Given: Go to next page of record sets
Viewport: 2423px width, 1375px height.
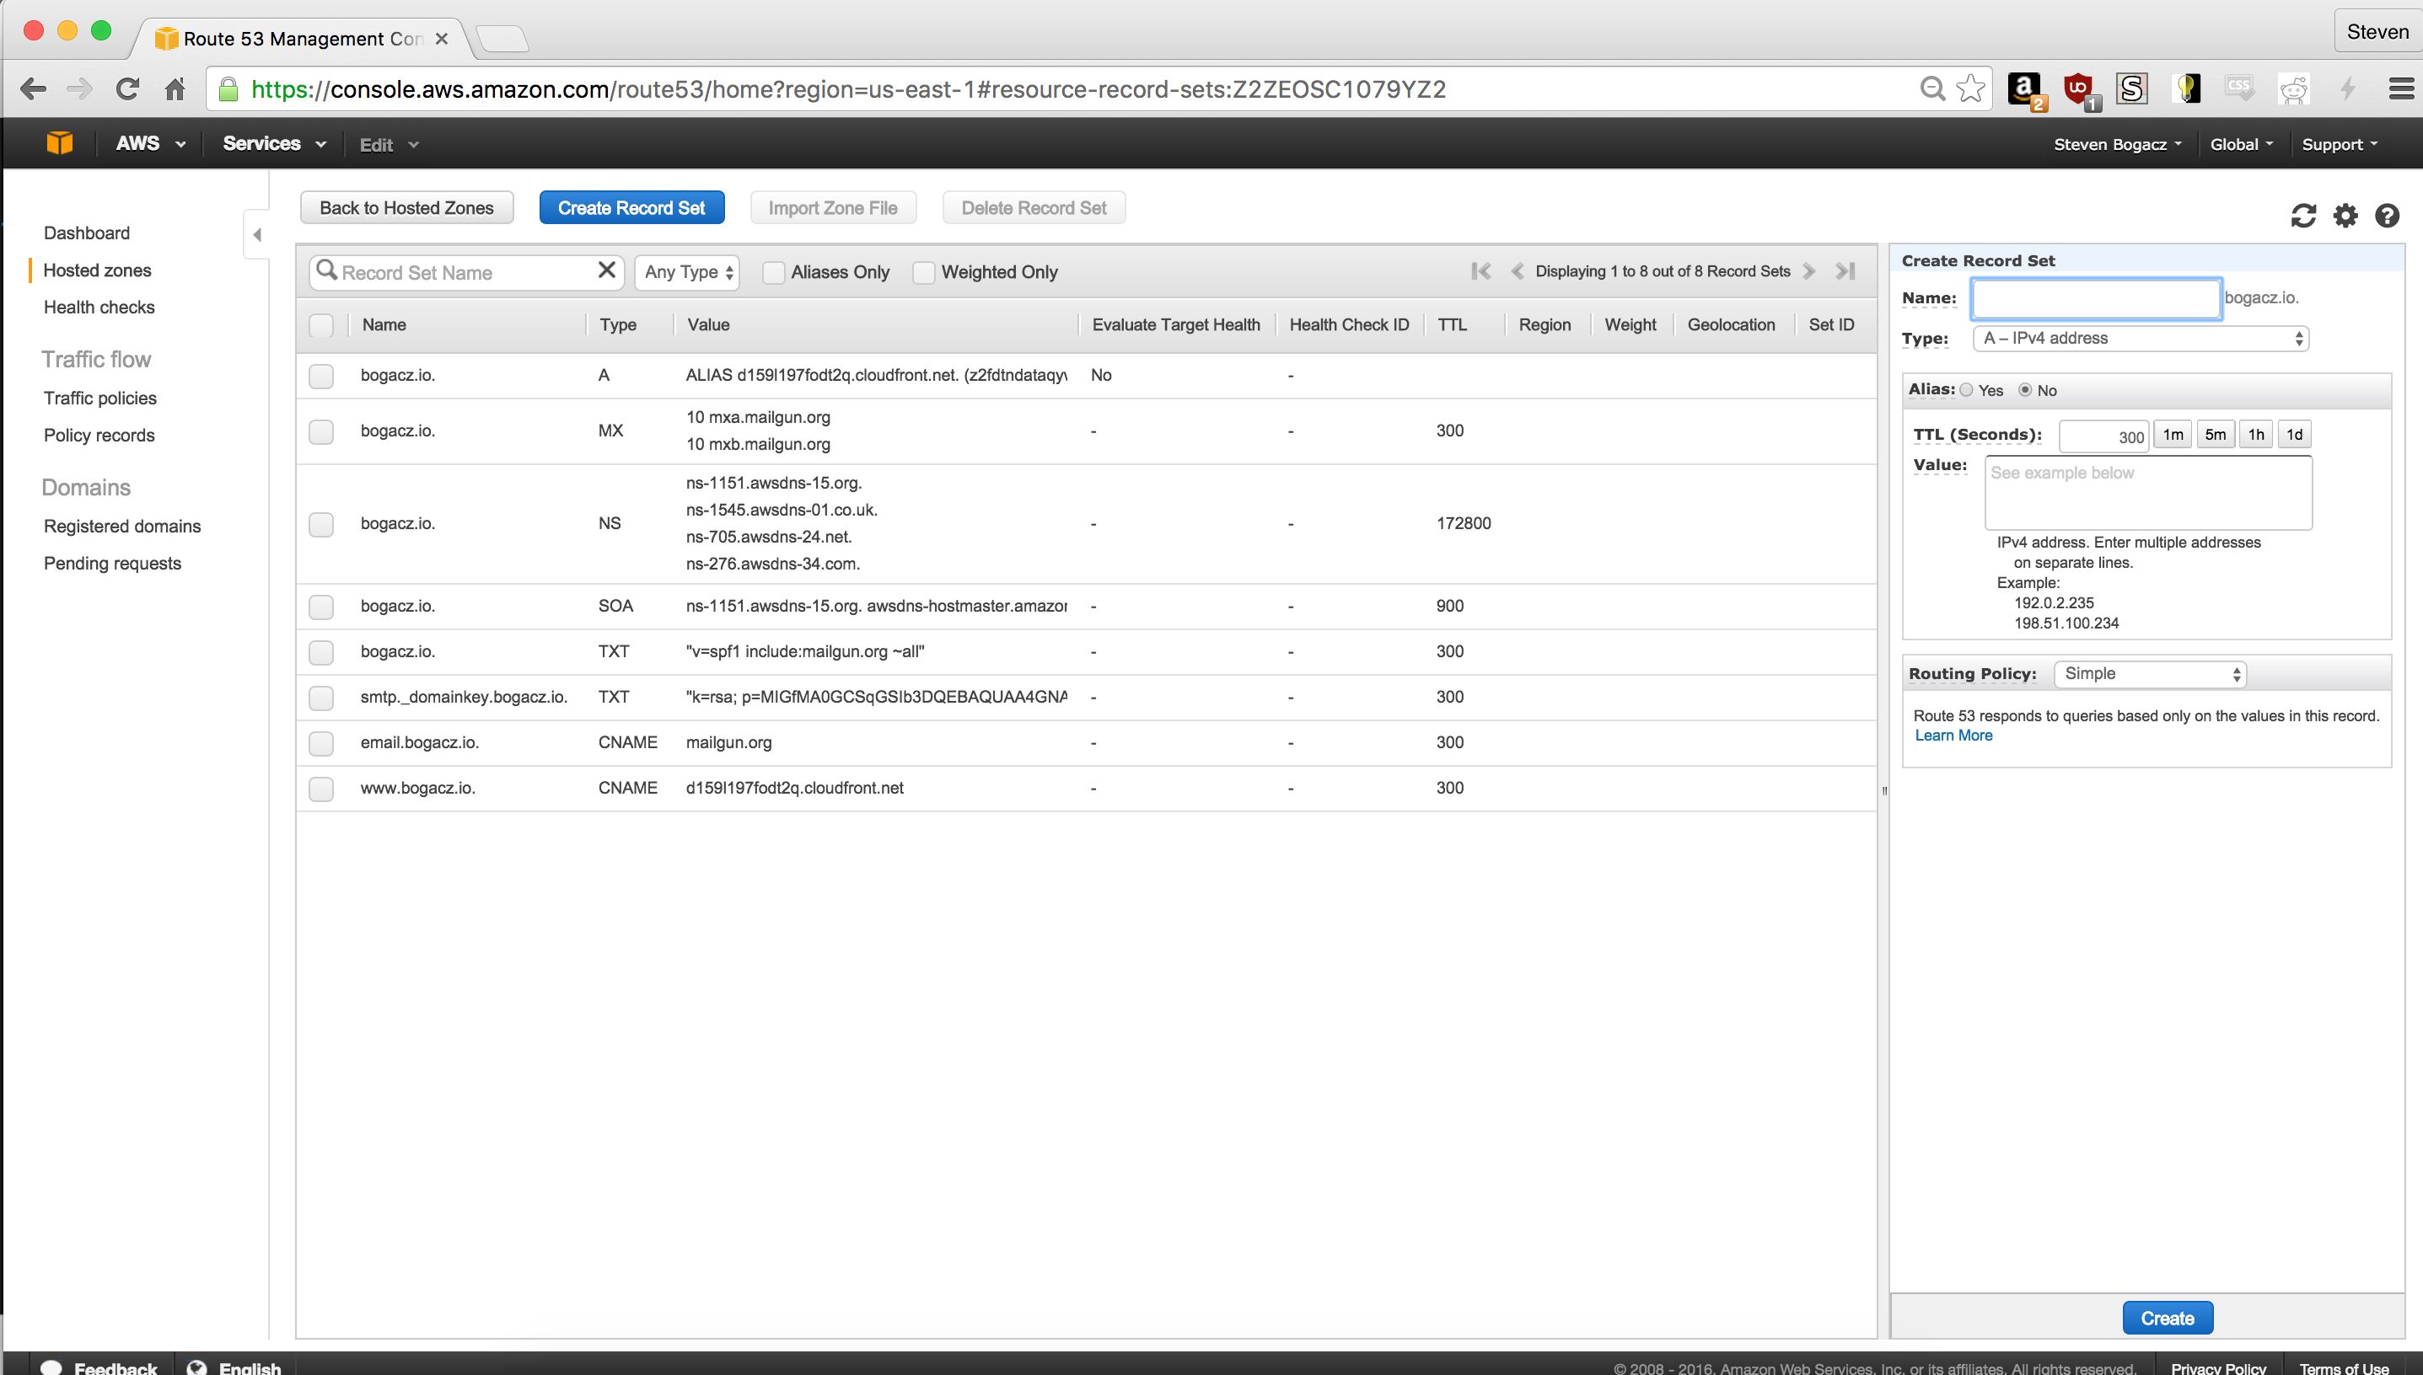Looking at the screenshot, I should click(1808, 271).
